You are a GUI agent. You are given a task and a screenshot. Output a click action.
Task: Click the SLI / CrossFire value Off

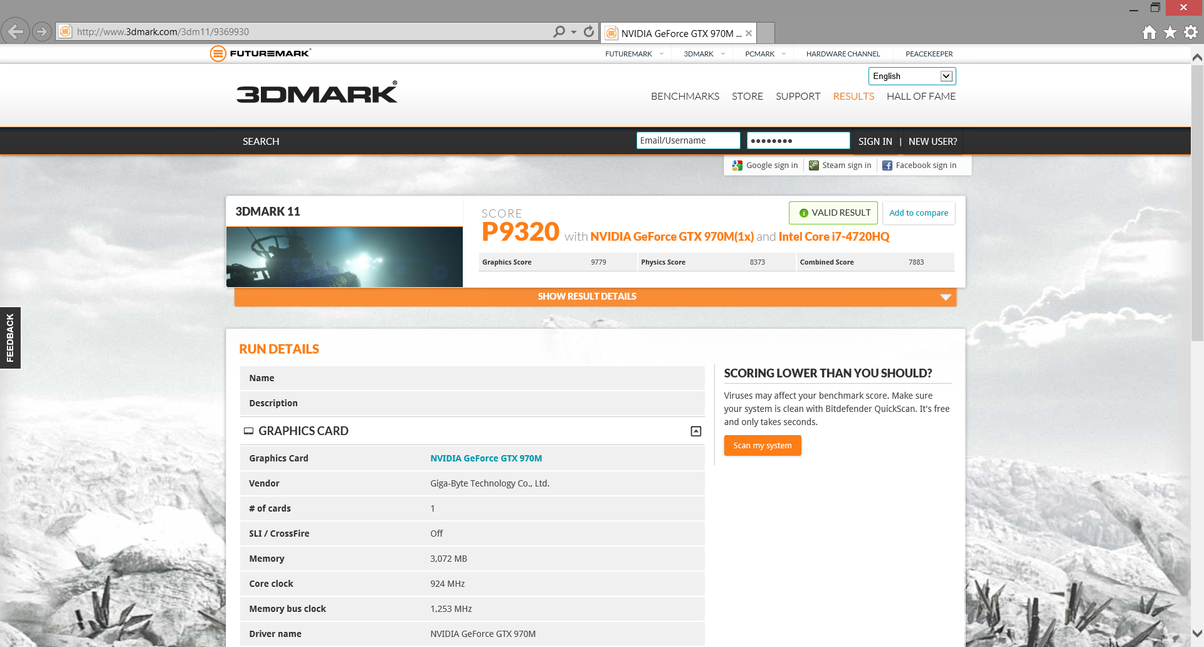pyautogui.click(x=436, y=534)
